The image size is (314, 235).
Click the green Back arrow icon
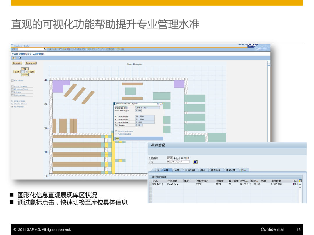60,49
